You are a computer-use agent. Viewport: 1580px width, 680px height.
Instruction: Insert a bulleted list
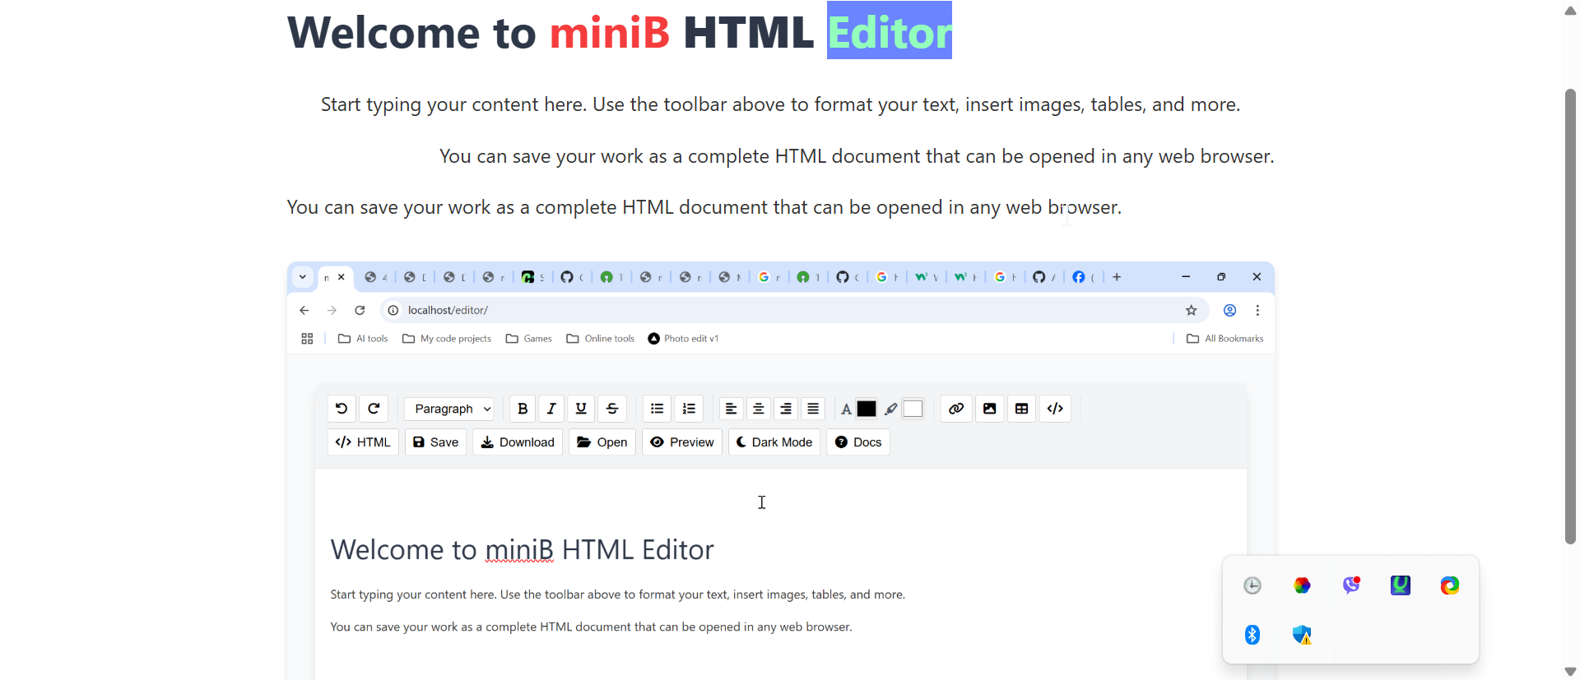click(x=657, y=409)
